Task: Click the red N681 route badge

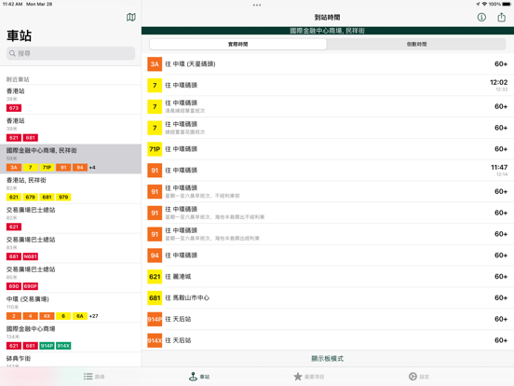Action: (30, 256)
